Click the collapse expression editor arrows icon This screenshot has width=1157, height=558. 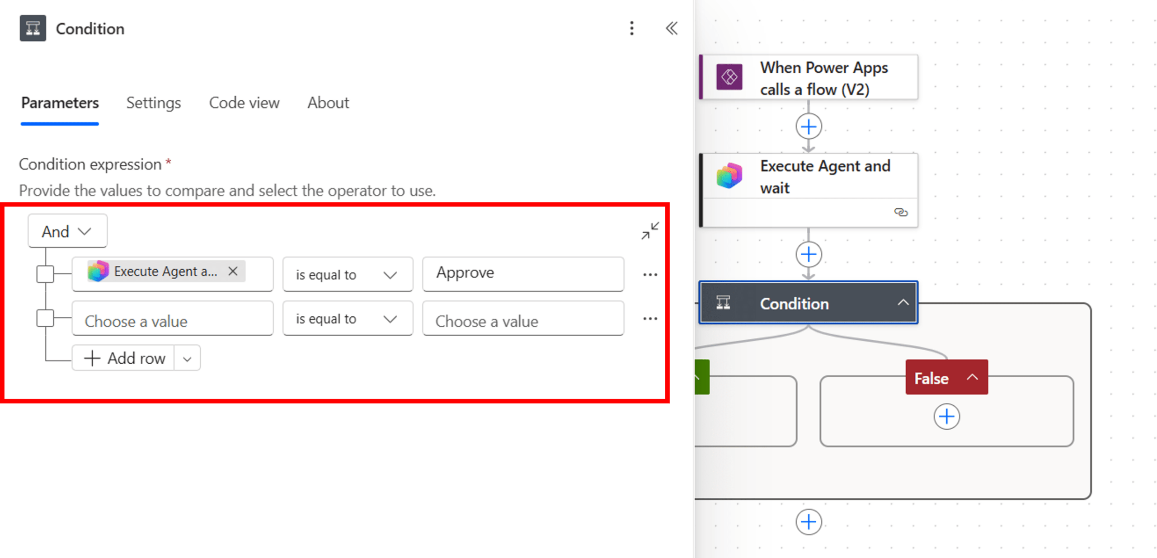649,231
